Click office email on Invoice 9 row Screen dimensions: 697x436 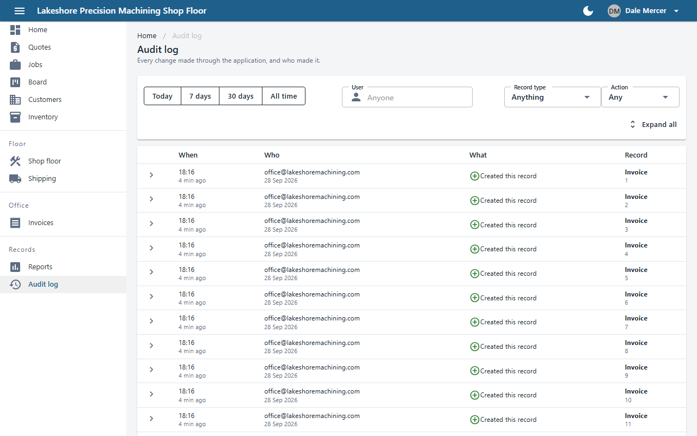[x=312, y=367]
